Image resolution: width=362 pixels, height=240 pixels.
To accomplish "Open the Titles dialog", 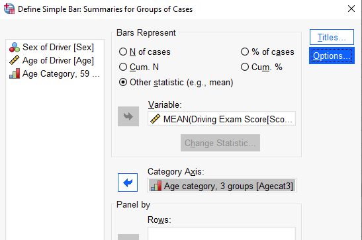I will (332, 37).
